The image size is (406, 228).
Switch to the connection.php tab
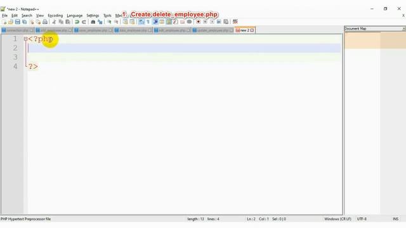[17, 30]
